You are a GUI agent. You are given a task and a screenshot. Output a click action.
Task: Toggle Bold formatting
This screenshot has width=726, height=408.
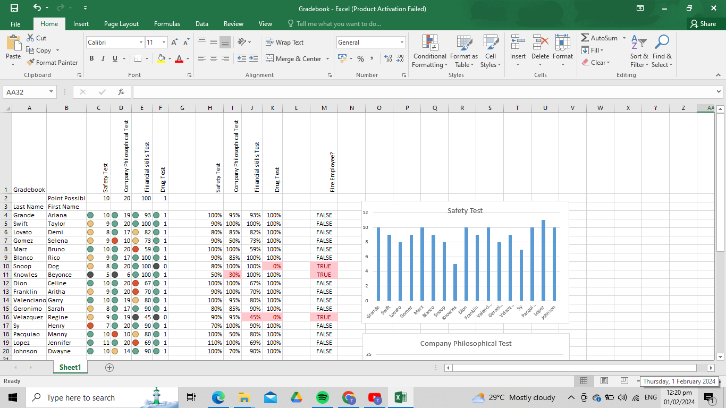point(91,58)
